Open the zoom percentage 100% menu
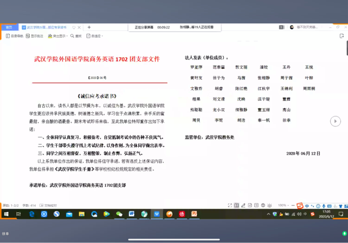 (x=282, y=206)
